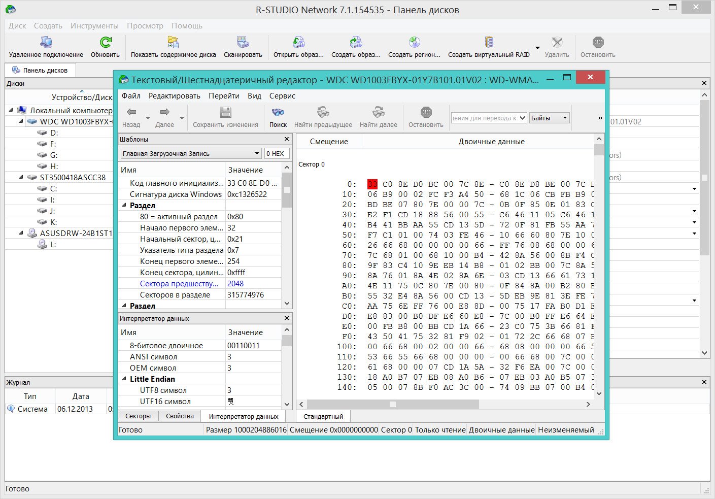715x499 pixels.
Task: Collapse the Little Endian group
Action: click(x=124, y=379)
